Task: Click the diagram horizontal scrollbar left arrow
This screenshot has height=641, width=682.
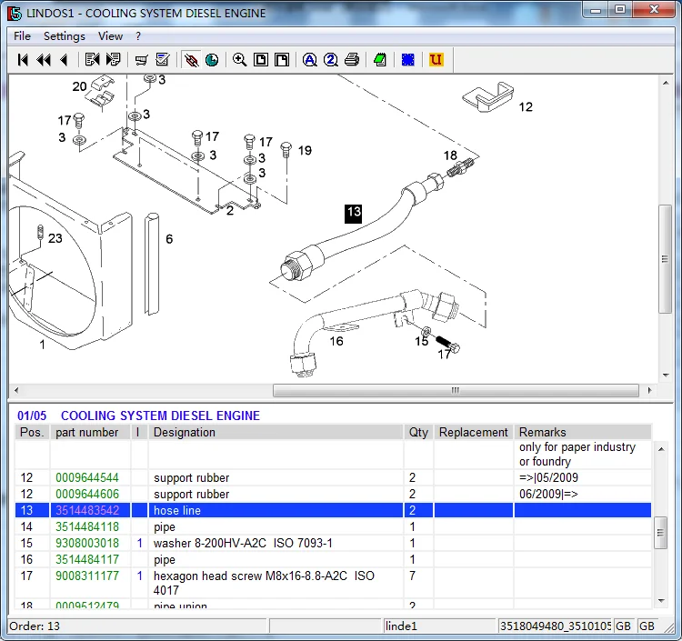Action: [x=16, y=391]
